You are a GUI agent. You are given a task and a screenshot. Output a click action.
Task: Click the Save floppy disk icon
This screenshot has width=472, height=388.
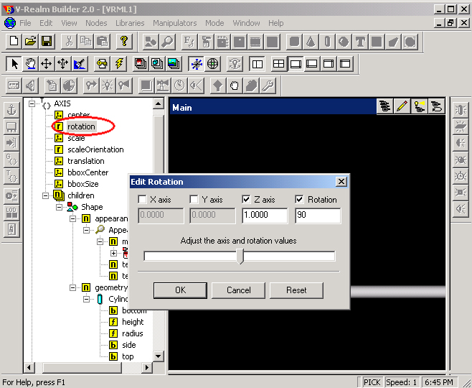click(46, 41)
